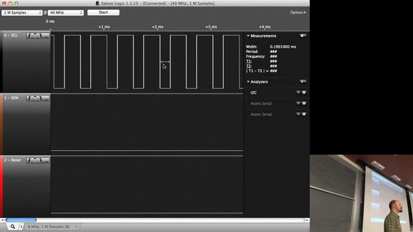Collapse the Measurements panel
413x232 pixels.
pos(248,36)
